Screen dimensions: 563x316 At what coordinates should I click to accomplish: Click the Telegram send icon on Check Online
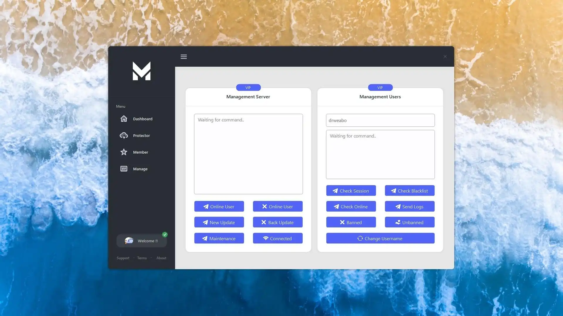coord(336,206)
